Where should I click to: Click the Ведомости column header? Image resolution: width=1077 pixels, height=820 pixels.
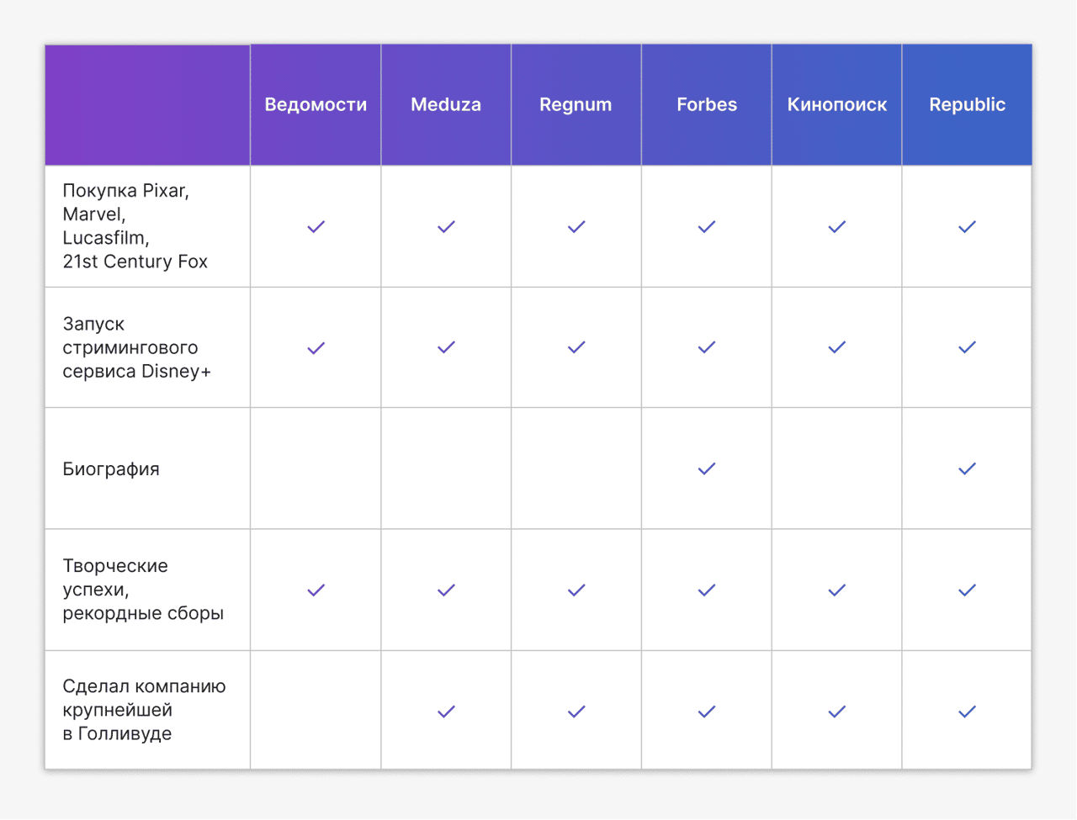(x=316, y=105)
